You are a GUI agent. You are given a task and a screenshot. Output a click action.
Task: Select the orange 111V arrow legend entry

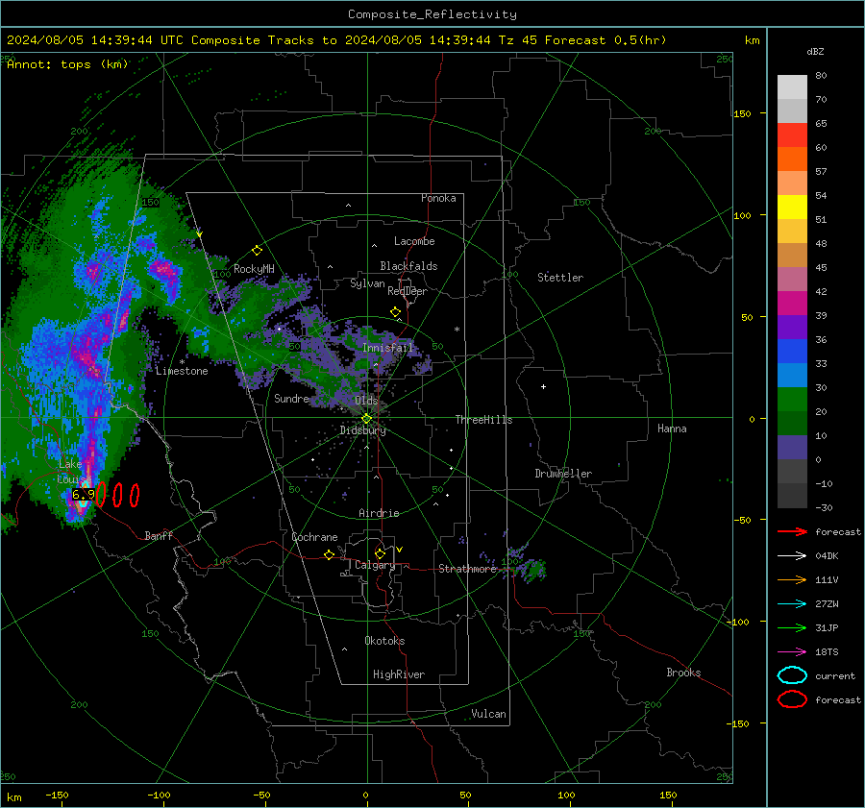pos(792,579)
